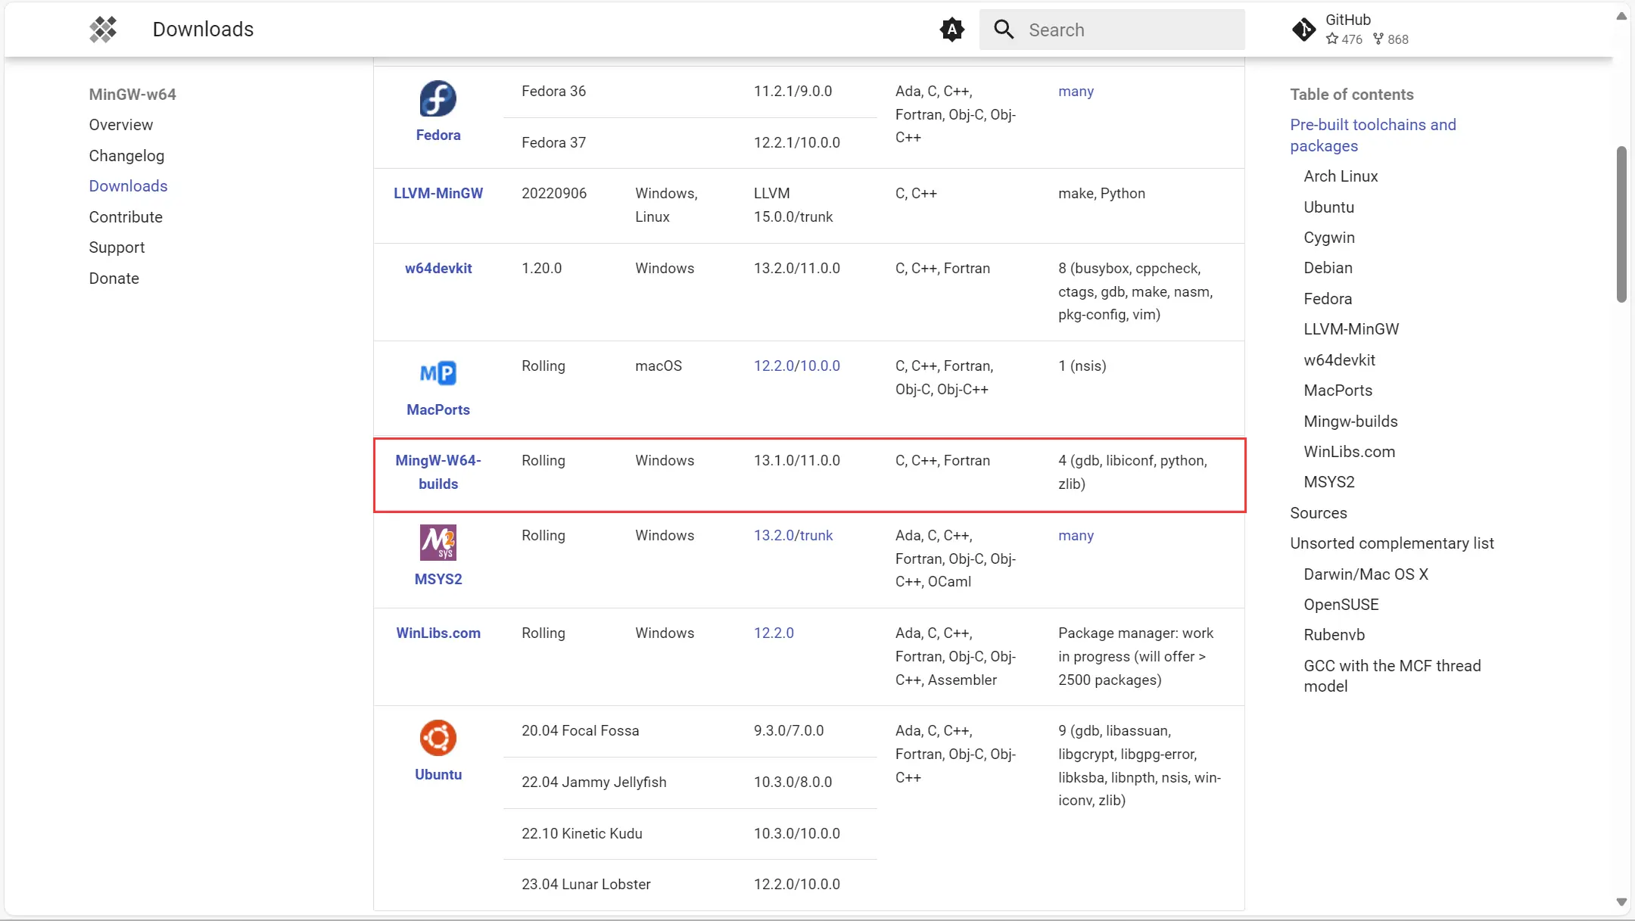Select Downloads in left navigation
The width and height of the screenshot is (1635, 921).
coord(128,186)
